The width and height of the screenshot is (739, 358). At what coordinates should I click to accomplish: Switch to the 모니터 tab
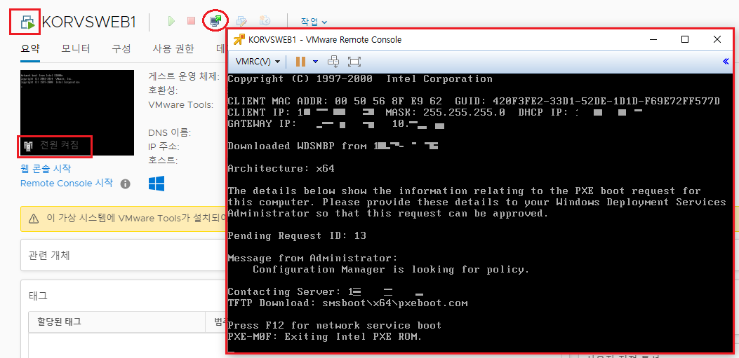tap(75, 48)
